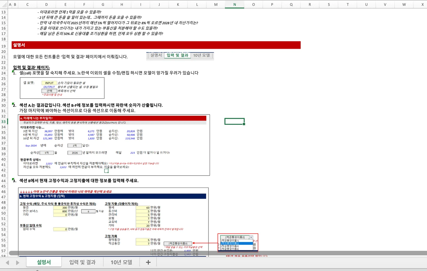Click the step 1 text '셀(cell) 포맷을 잘 숙지해 주세요'
This screenshot has width=427, height=271.
coord(109,73)
